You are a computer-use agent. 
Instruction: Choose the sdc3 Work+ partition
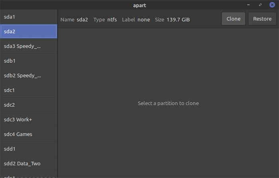pyautogui.click(x=29, y=120)
